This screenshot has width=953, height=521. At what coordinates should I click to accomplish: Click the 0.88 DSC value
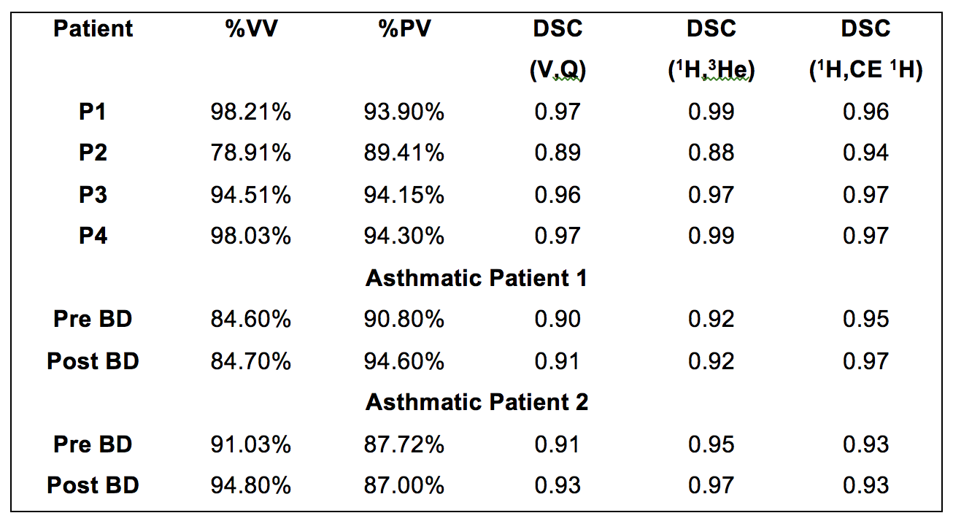(711, 153)
